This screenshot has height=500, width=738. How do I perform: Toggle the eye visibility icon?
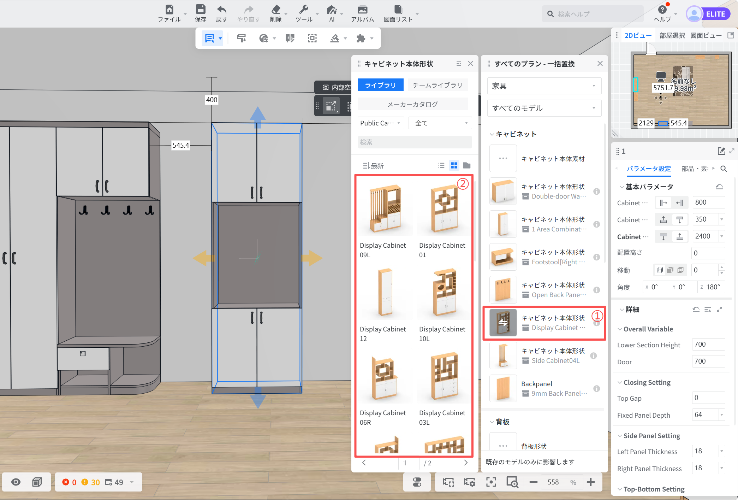coord(16,482)
